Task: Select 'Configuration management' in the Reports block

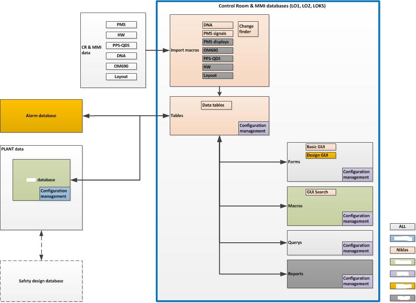Action: pos(357,281)
